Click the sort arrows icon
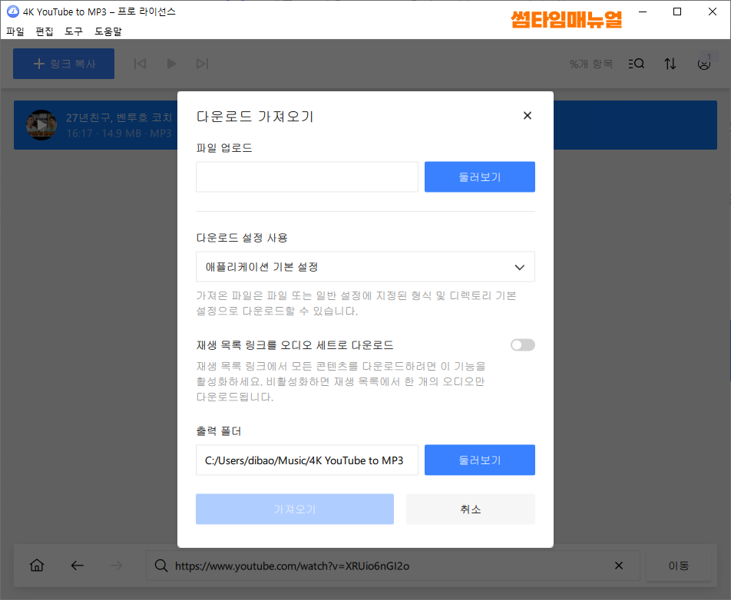Screen dimensions: 731x600 [670, 64]
